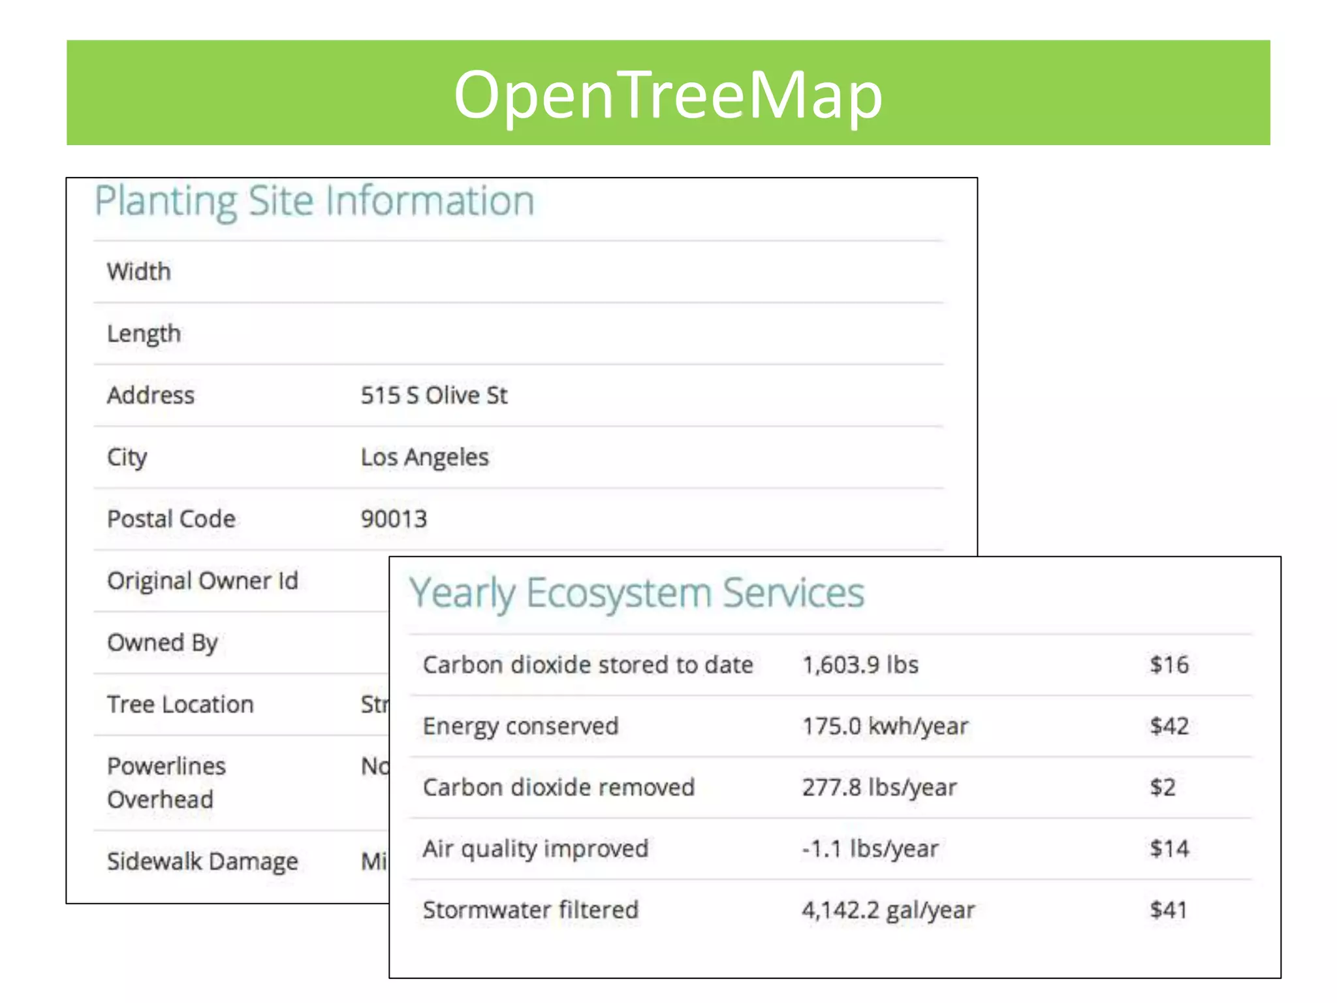Click the Carbon dioxide removed label
Image resolution: width=1337 pixels, height=1003 pixels.
[x=559, y=788]
